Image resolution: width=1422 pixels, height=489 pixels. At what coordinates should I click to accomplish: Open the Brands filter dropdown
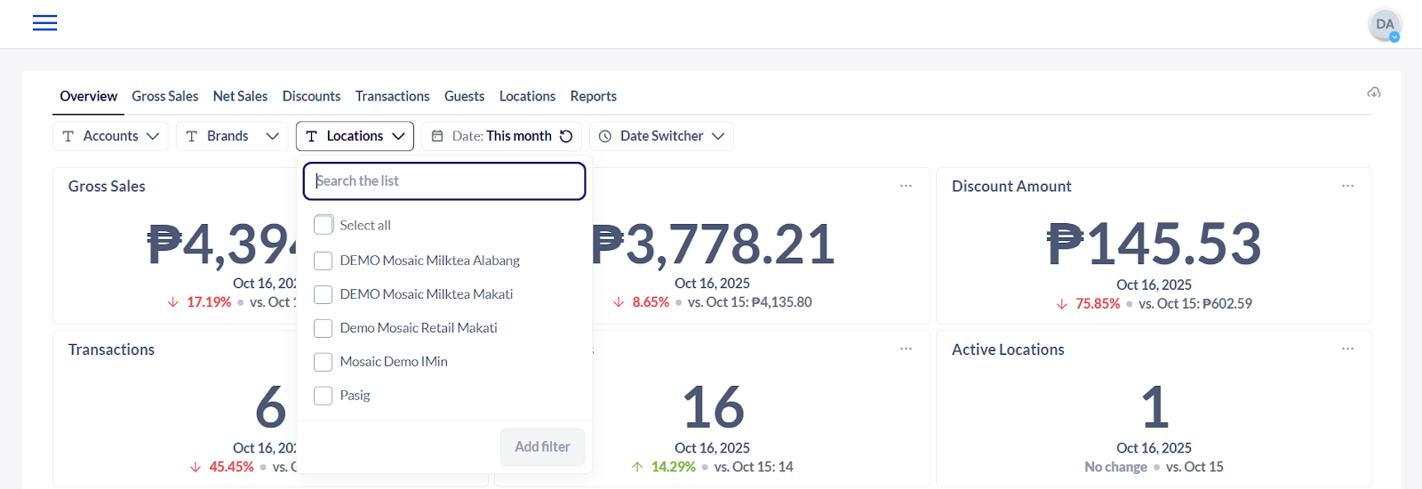click(232, 136)
